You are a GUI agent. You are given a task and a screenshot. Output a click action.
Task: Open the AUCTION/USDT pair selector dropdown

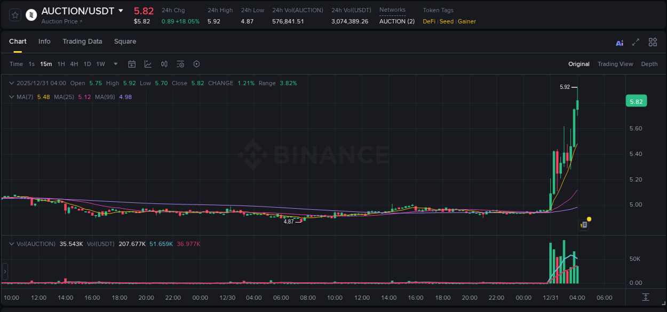tap(121, 11)
